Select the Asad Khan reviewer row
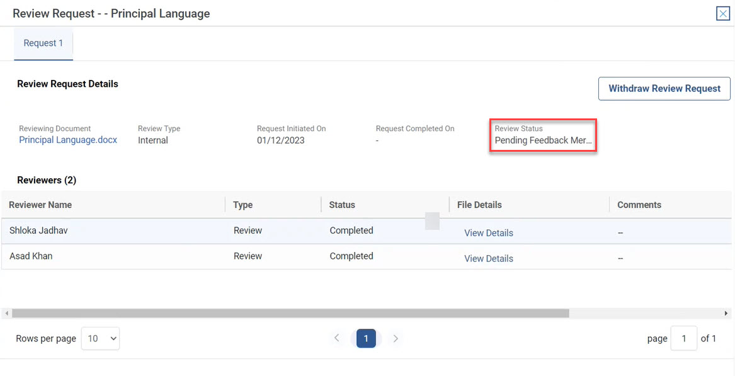 (31, 256)
